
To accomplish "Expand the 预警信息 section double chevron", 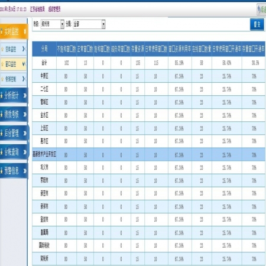I will [25, 171].
